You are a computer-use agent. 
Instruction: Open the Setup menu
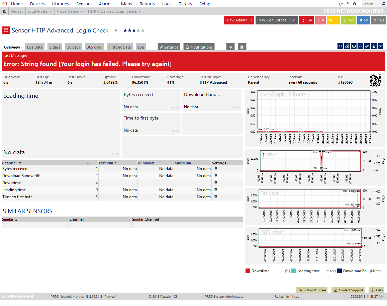coord(205,4)
